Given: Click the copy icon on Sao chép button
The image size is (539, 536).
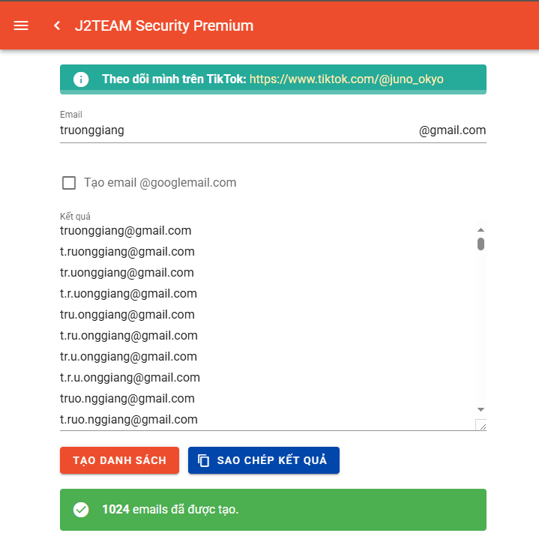Looking at the screenshot, I should click(203, 460).
